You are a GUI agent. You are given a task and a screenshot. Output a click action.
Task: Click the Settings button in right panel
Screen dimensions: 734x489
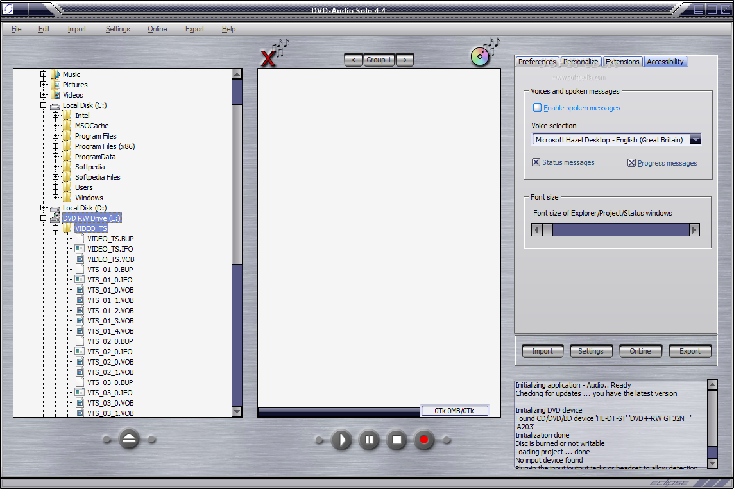click(x=591, y=351)
